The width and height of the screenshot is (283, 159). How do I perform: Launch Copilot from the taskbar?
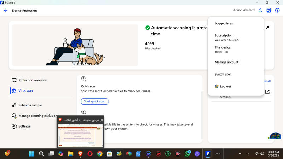(x=61, y=154)
